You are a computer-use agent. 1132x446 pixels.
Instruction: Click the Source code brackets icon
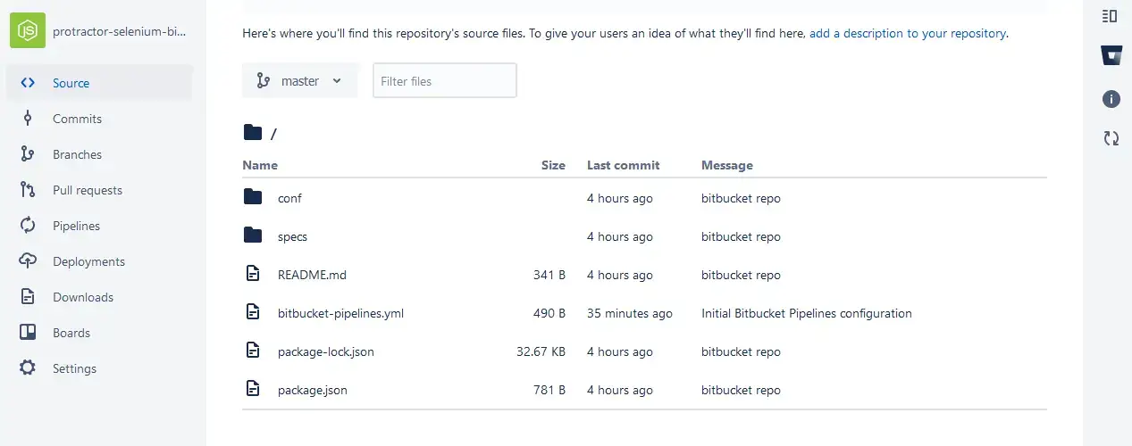click(28, 83)
